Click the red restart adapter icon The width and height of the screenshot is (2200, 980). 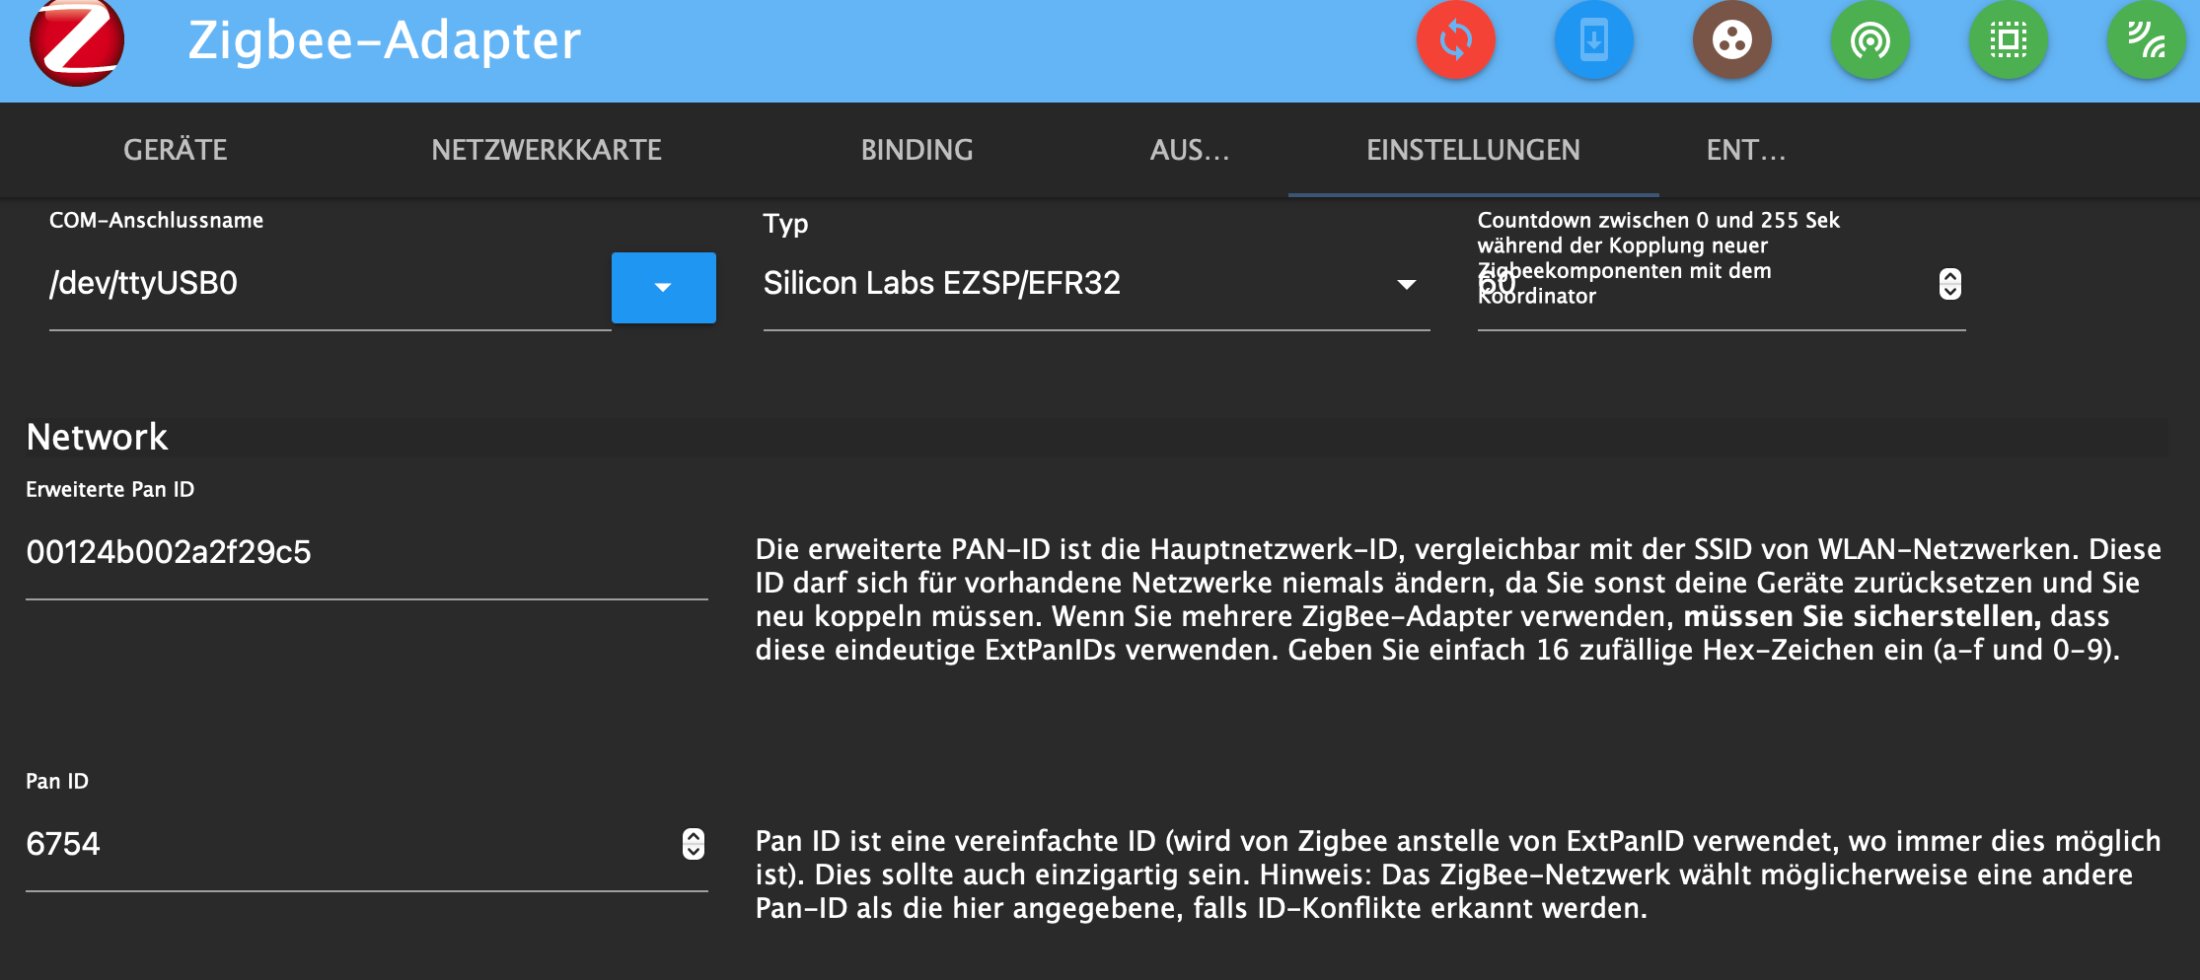(x=1455, y=40)
